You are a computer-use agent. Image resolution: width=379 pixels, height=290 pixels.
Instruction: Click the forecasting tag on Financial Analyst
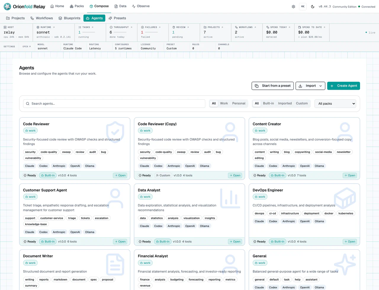click(196, 280)
